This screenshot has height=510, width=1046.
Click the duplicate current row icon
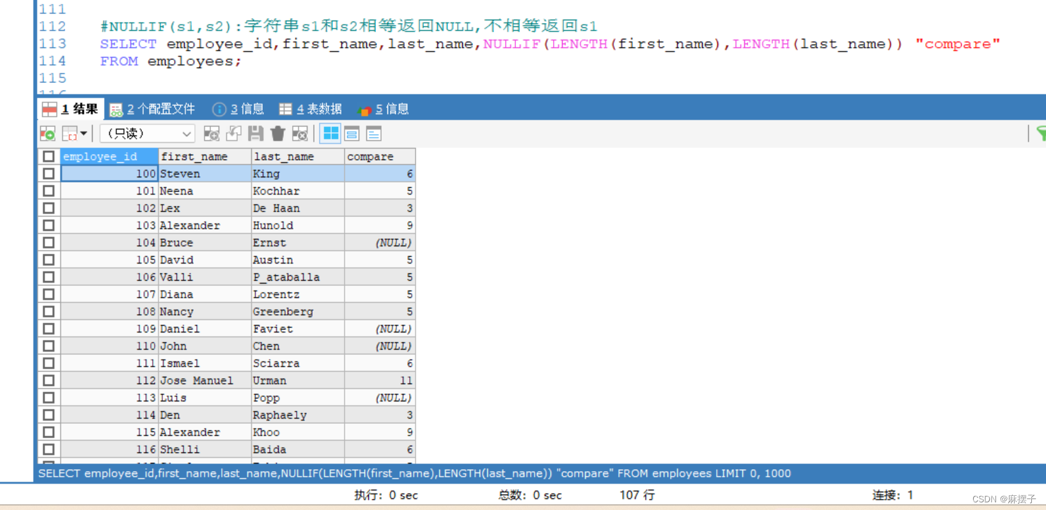pyautogui.click(x=234, y=133)
